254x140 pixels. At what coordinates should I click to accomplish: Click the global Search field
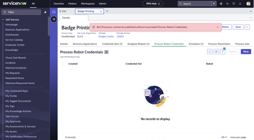click(x=194, y=4)
